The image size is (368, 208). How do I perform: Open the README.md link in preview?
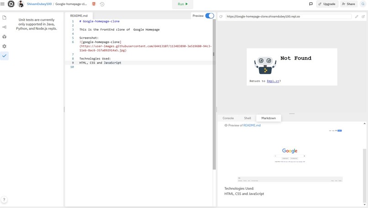point(252,125)
